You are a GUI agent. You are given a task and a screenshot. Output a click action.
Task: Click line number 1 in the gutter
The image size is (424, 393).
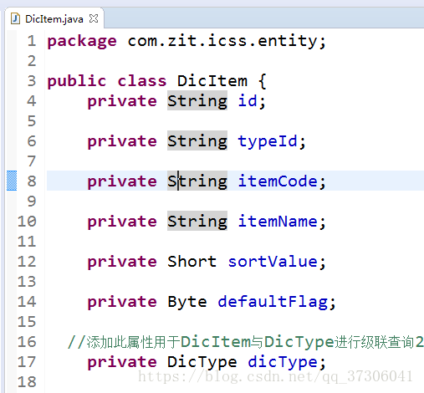32,41
